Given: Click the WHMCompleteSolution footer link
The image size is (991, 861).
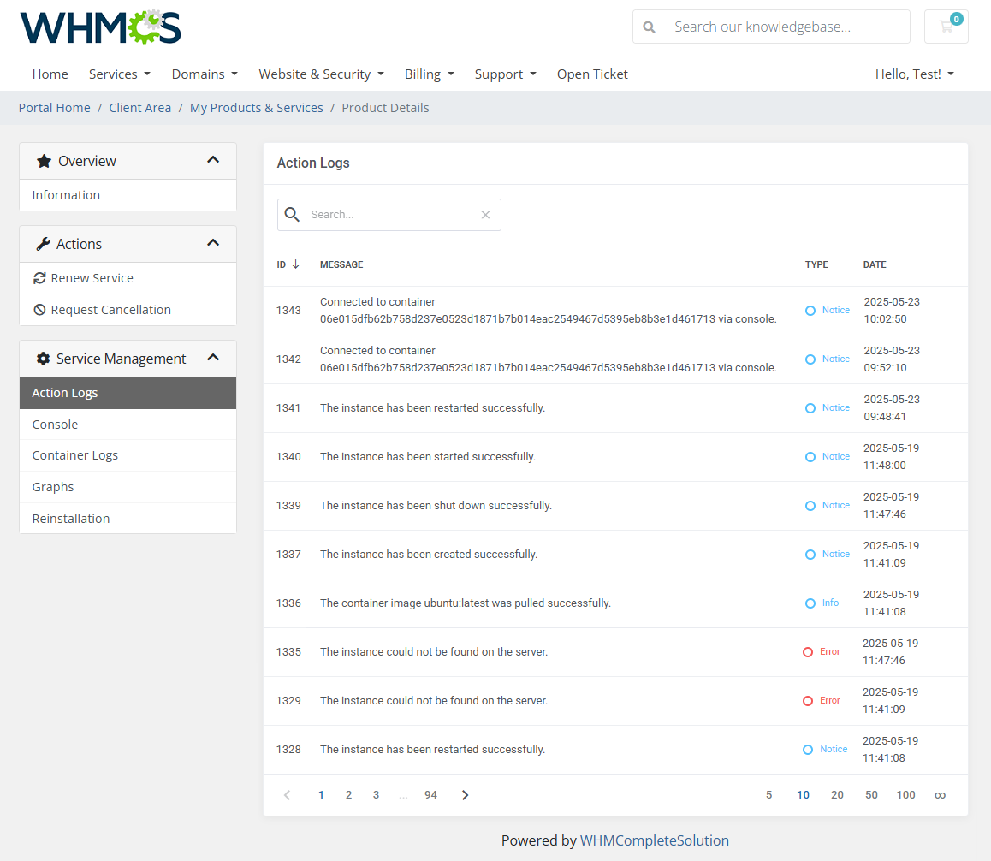Looking at the screenshot, I should click(655, 840).
